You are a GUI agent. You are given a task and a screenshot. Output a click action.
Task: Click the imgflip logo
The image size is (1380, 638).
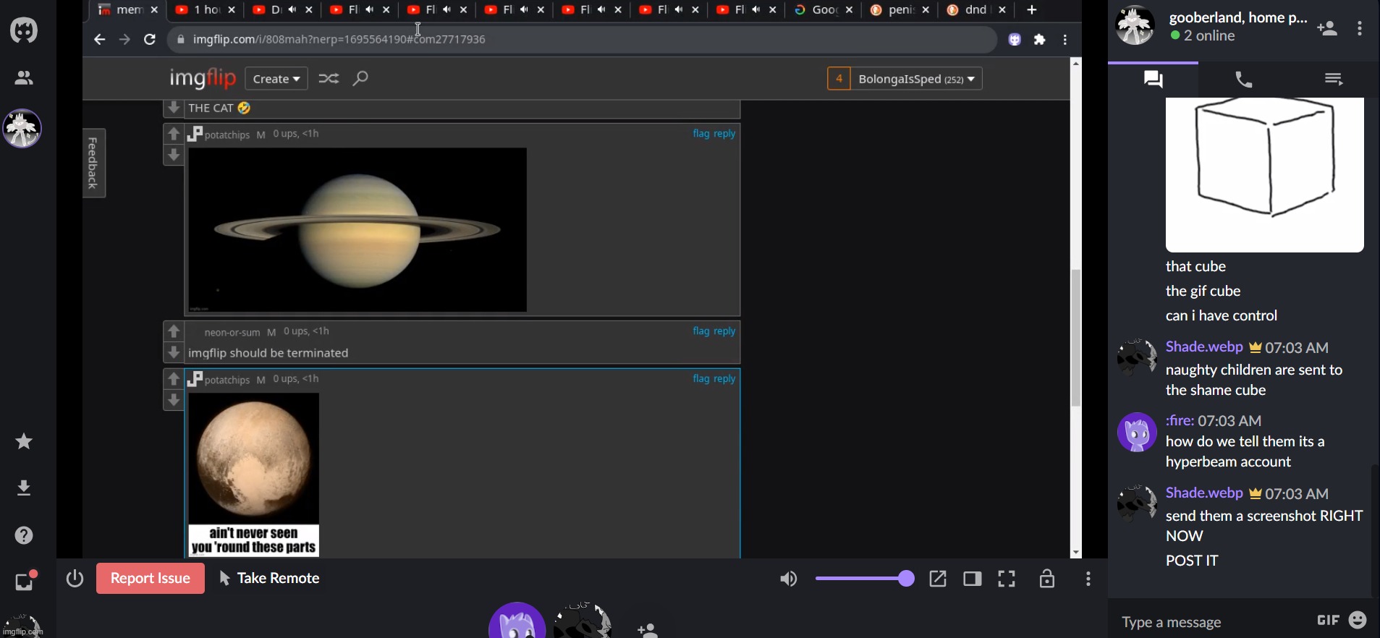(x=203, y=78)
